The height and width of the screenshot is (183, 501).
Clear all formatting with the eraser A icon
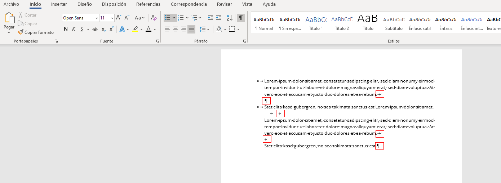point(154,18)
